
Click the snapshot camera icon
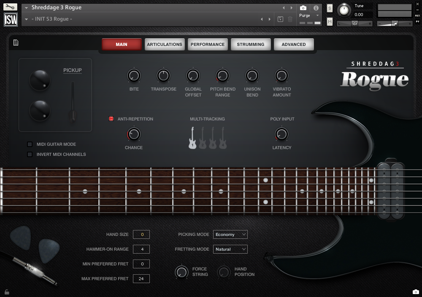(x=303, y=7)
